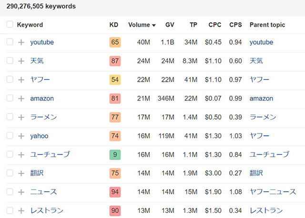Tick the ヤフー row checkbox
This screenshot has width=305, height=218.
pos(10,79)
